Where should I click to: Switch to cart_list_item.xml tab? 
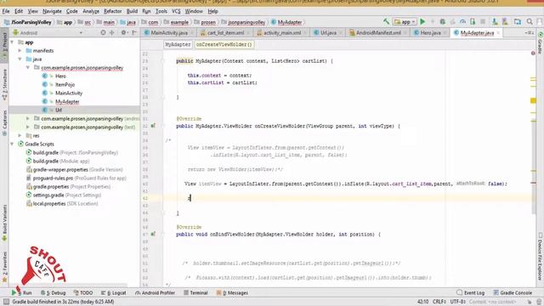coord(225,32)
